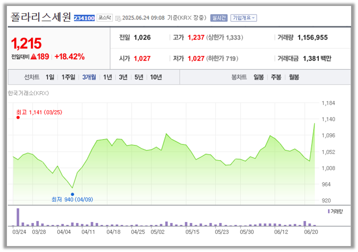Select the 3년 line chart period

coord(123,77)
